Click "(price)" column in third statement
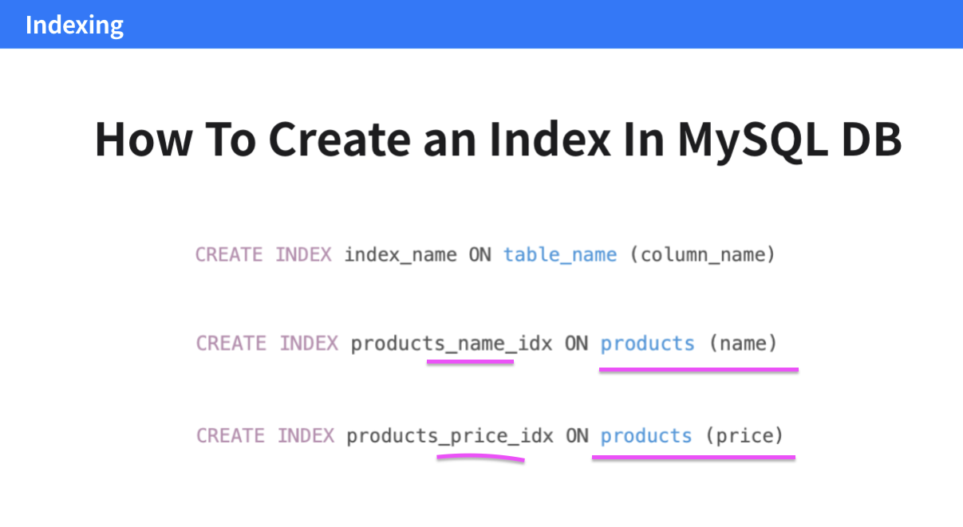963x527 pixels. pos(744,436)
